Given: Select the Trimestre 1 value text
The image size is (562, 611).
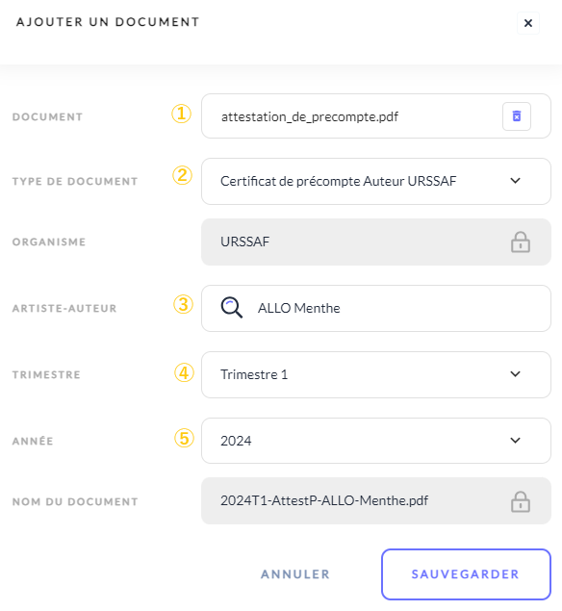Looking at the screenshot, I should pos(254,374).
